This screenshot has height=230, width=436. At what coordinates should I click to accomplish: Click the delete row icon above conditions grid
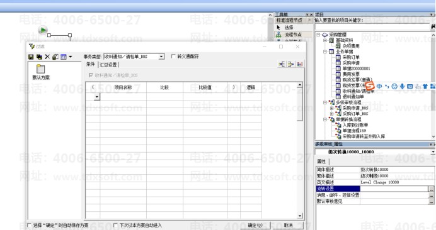[x=291, y=64]
